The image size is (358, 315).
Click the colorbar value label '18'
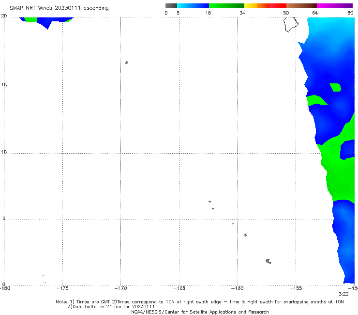coord(208,13)
